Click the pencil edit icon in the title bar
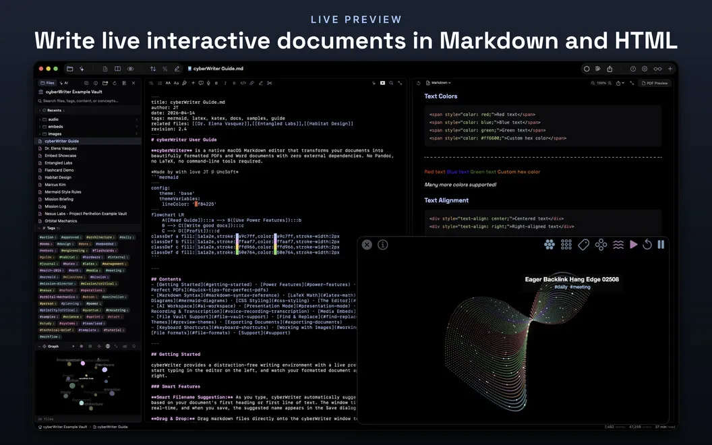 pyautogui.click(x=177, y=69)
